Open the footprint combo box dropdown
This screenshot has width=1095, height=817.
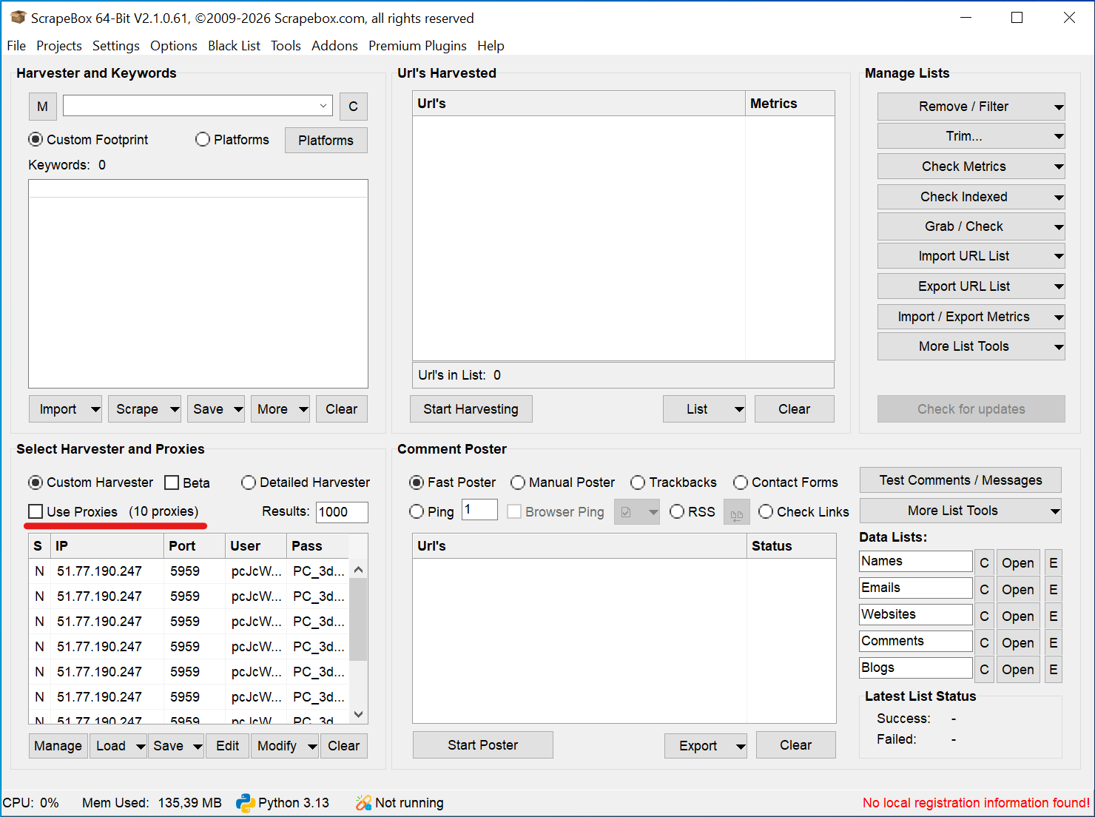click(323, 106)
